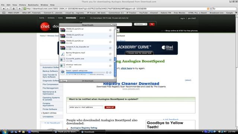Viewport: 238px width, 134px height.
Task: Open the View menu
Action: click(x=15, y=5)
